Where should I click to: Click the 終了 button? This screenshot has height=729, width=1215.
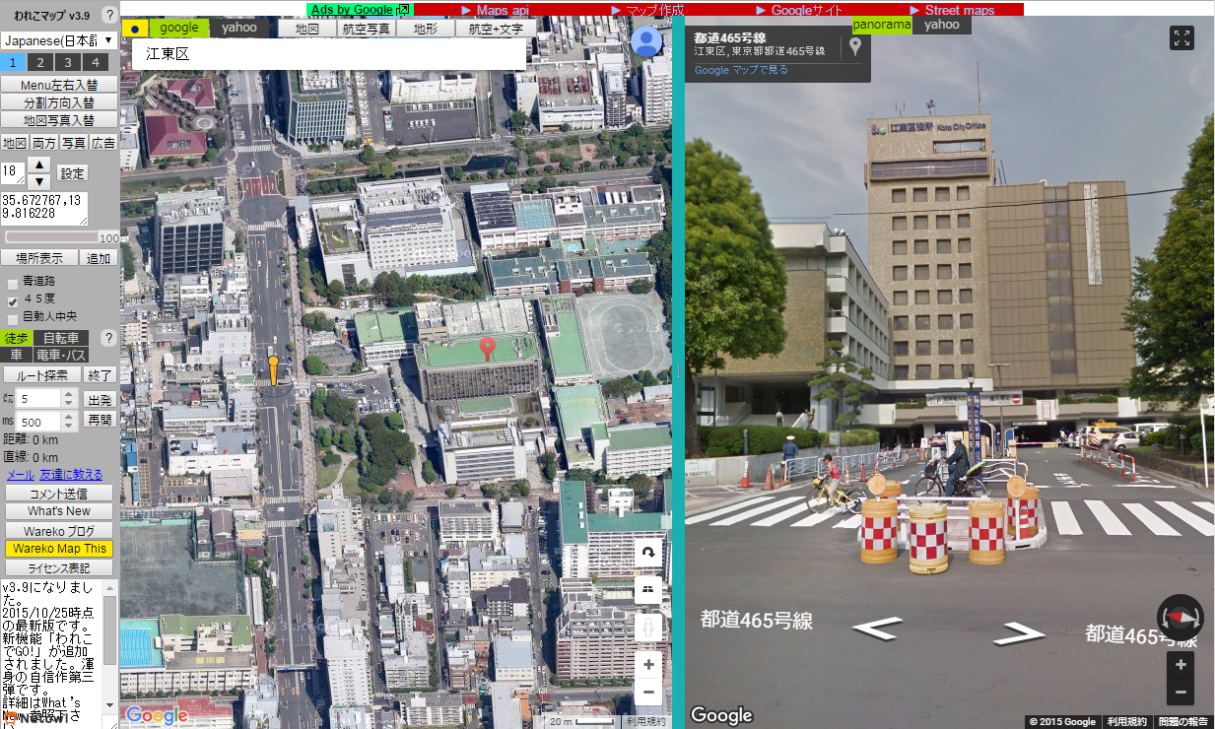101,375
